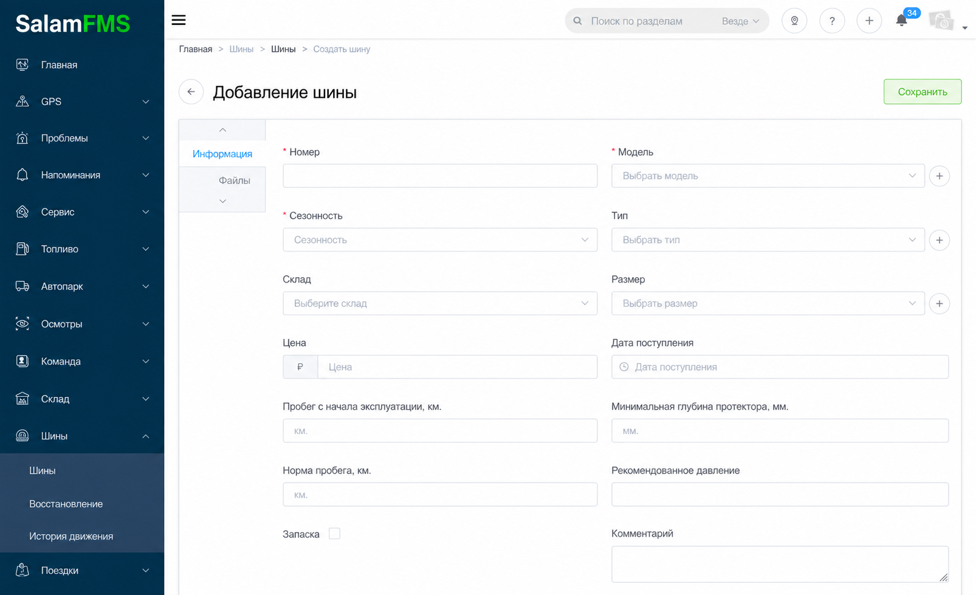Open Восстановление submenu item
Viewport: 976px width, 595px height.
[66, 504]
